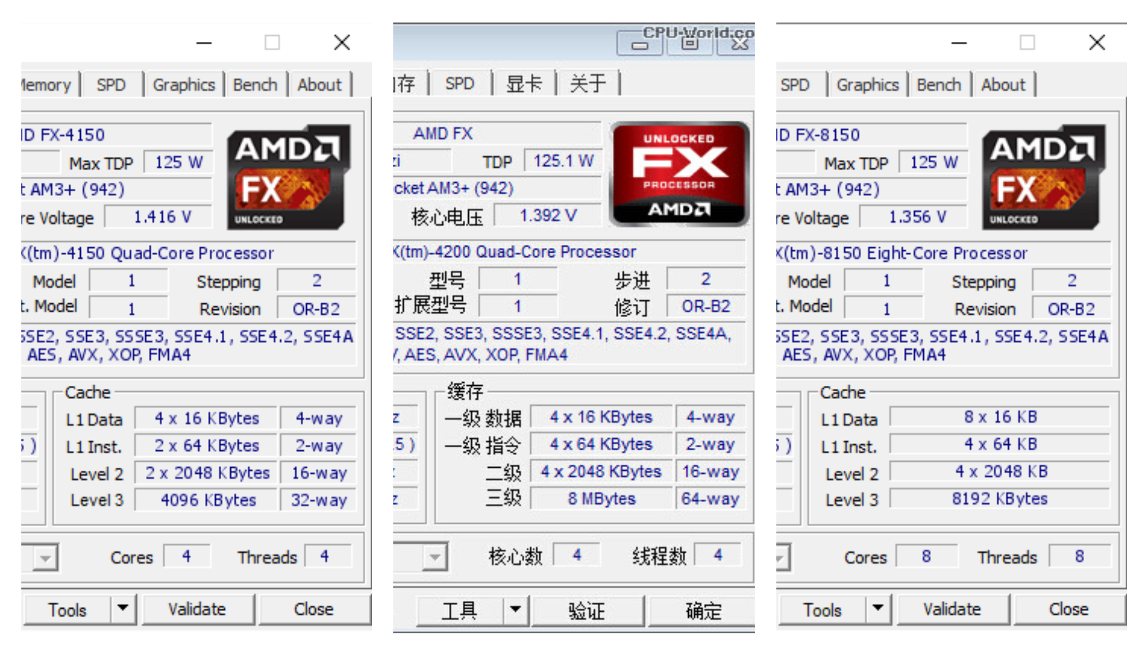
Task: Switch to SPD tab in Chinese window
Action: tap(460, 84)
